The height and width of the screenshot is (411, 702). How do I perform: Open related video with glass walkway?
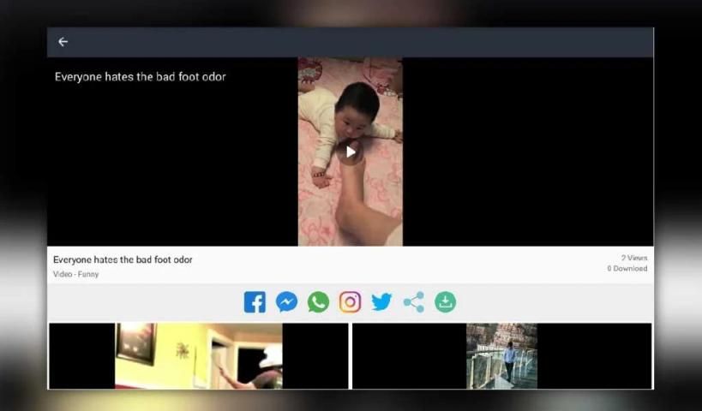(x=501, y=355)
